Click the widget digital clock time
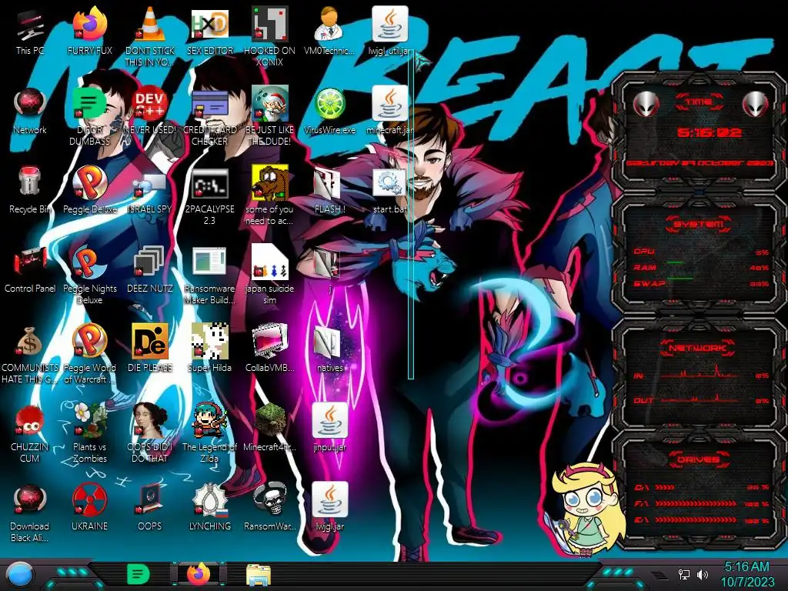 709,132
